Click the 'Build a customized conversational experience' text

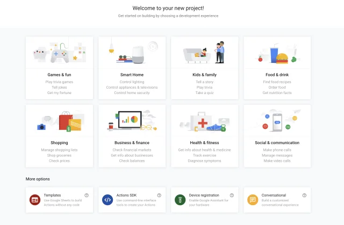[280, 202]
